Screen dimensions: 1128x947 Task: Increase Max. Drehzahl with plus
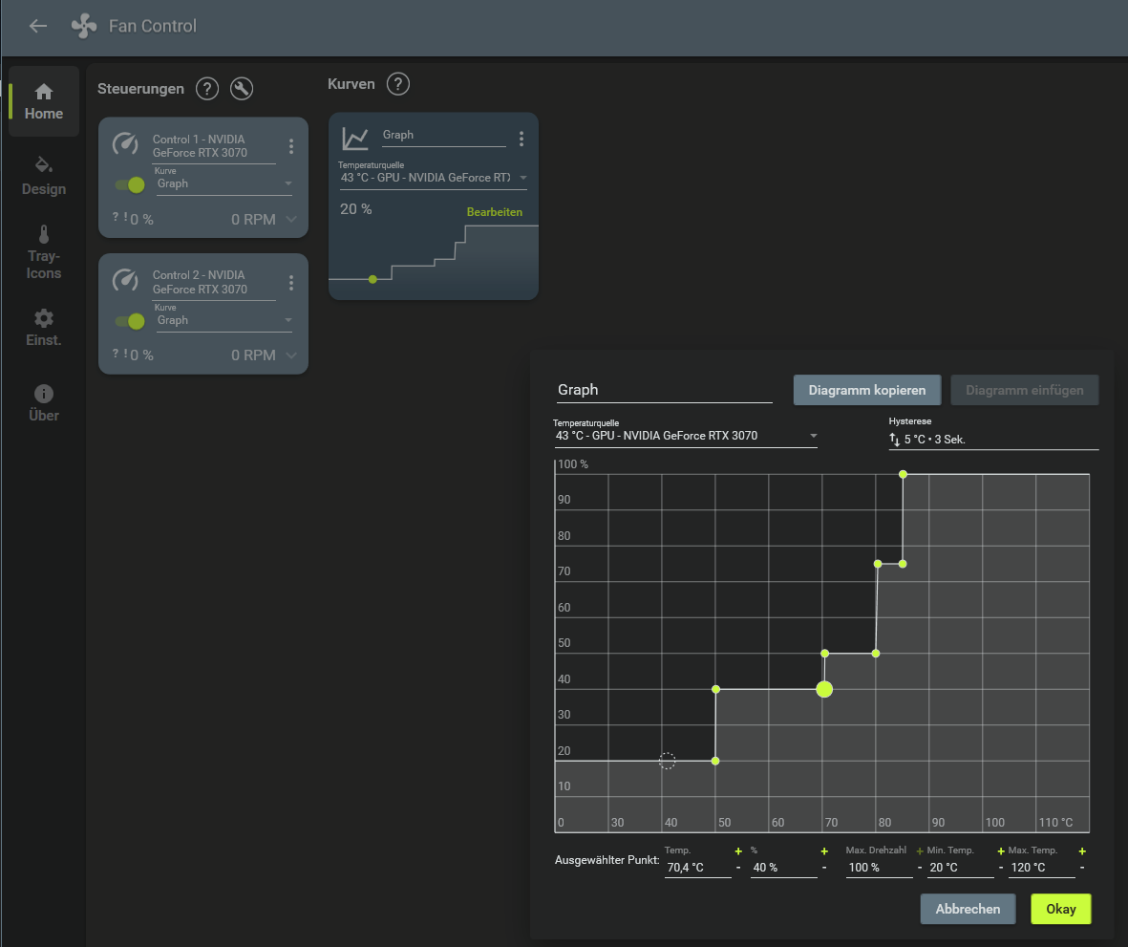tap(920, 851)
